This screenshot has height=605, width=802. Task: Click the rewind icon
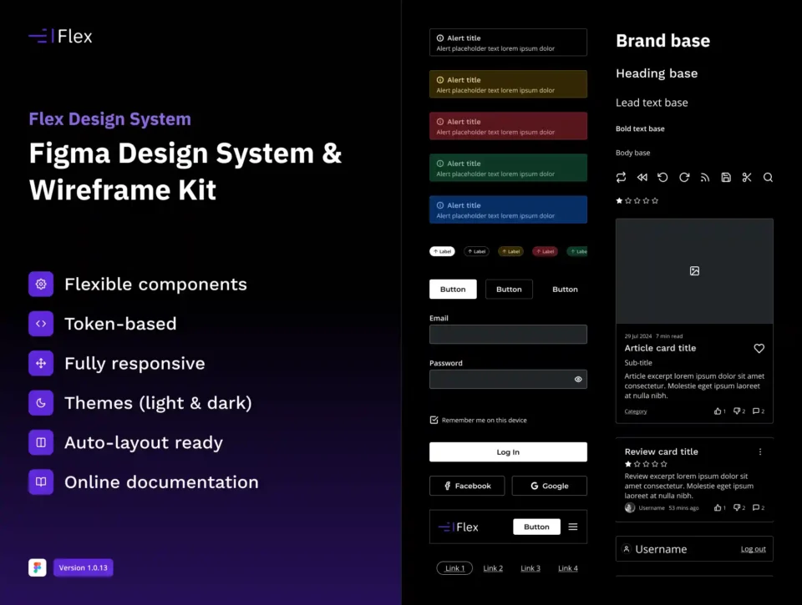pos(642,177)
